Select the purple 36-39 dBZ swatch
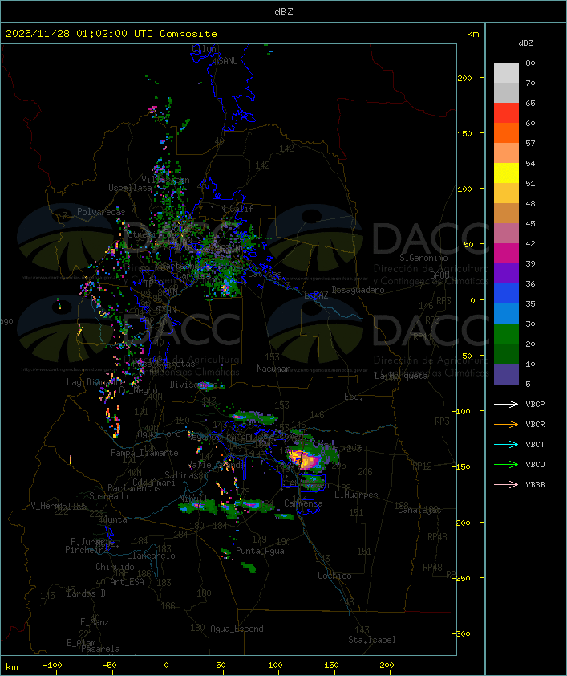 point(506,273)
